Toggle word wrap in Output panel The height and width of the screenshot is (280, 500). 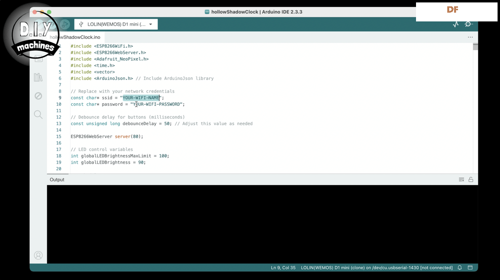[461, 180]
